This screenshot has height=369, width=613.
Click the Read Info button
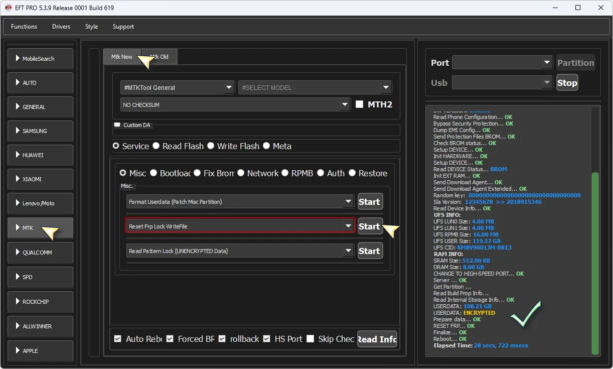377,339
